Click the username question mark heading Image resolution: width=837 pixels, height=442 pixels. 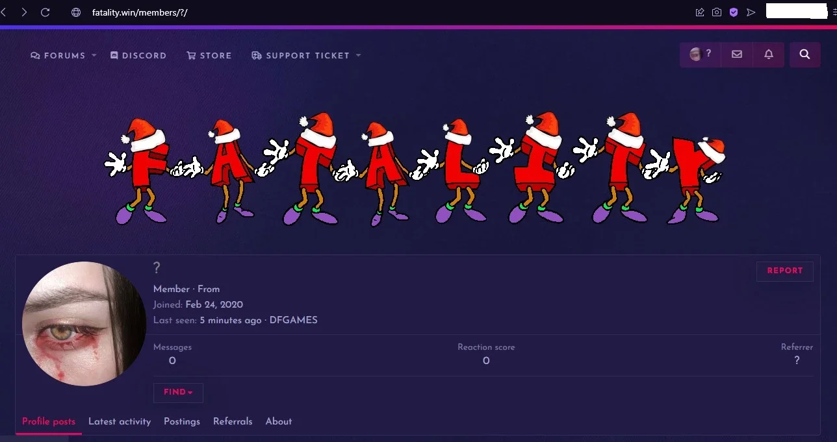point(157,267)
